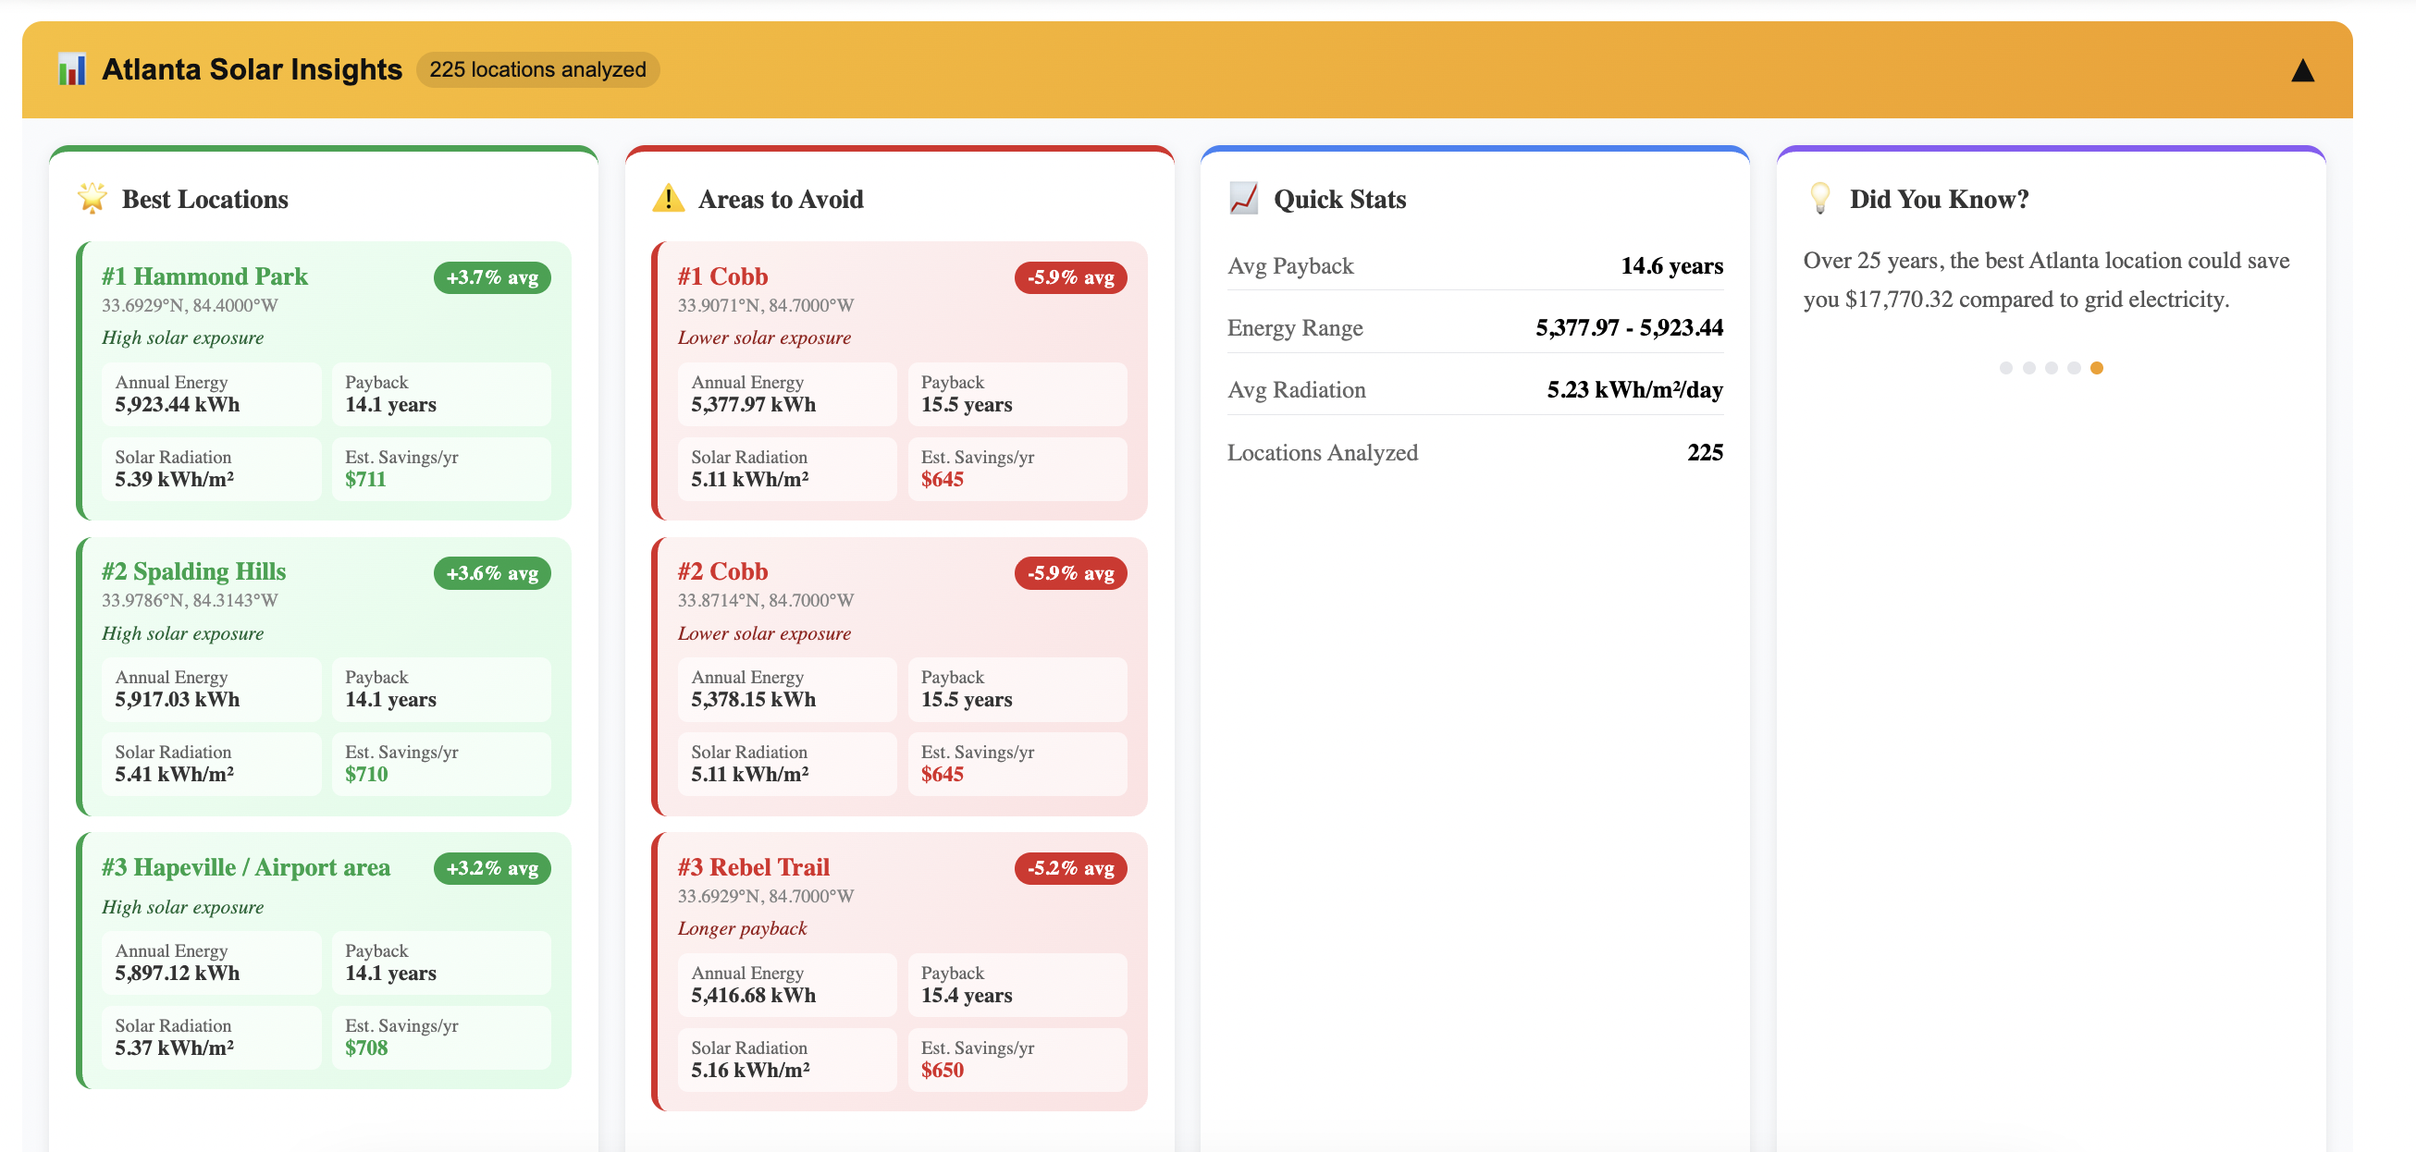The width and height of the screenshot is (2416, 1152).
Task: Open the #1 Hammond Park location card
Action: tap(204, 276)
